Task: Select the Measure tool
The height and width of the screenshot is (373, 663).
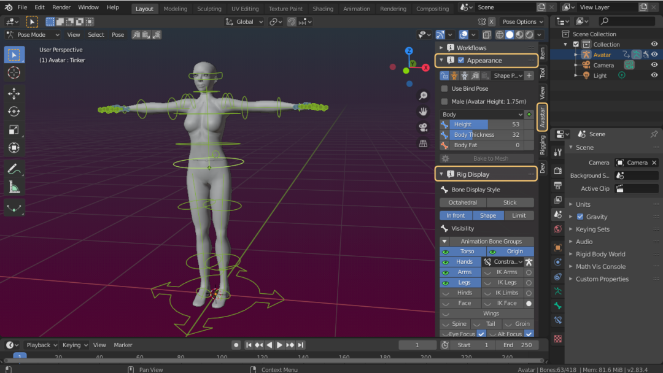Action: [x=14, y=186]
